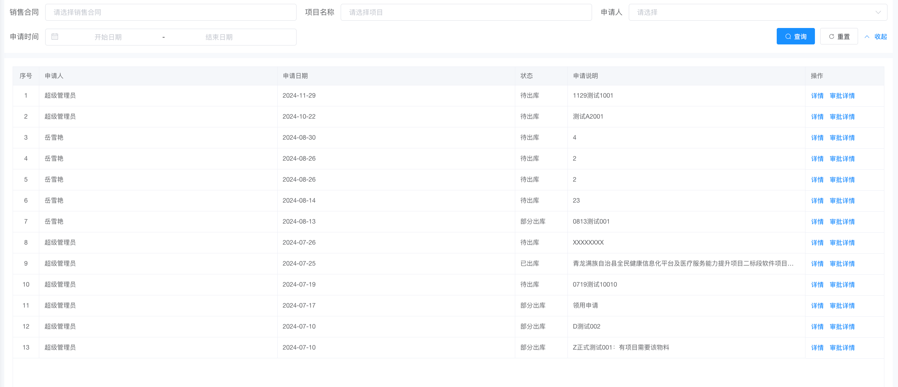Click the calendar icon in date range
This screenshot has height=387, width=898.
pos(55,37)
